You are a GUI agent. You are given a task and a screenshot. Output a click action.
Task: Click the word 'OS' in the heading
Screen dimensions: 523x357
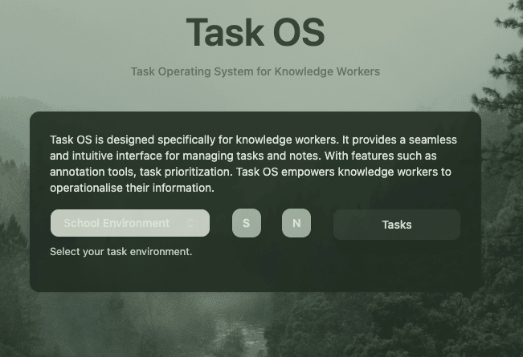click(299, 32)
